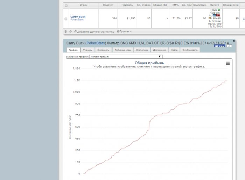Open the Выбранные графики dropdown
Viewport: 245px width, 180px height.
(x=126, y=56)
